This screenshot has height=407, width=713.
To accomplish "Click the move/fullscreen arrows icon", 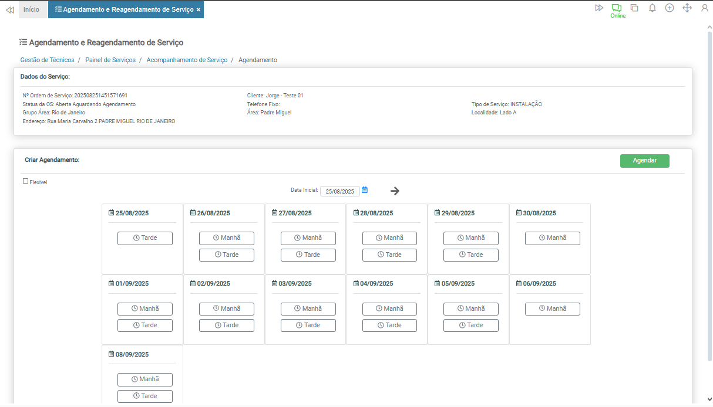I will tap(687, 8).
